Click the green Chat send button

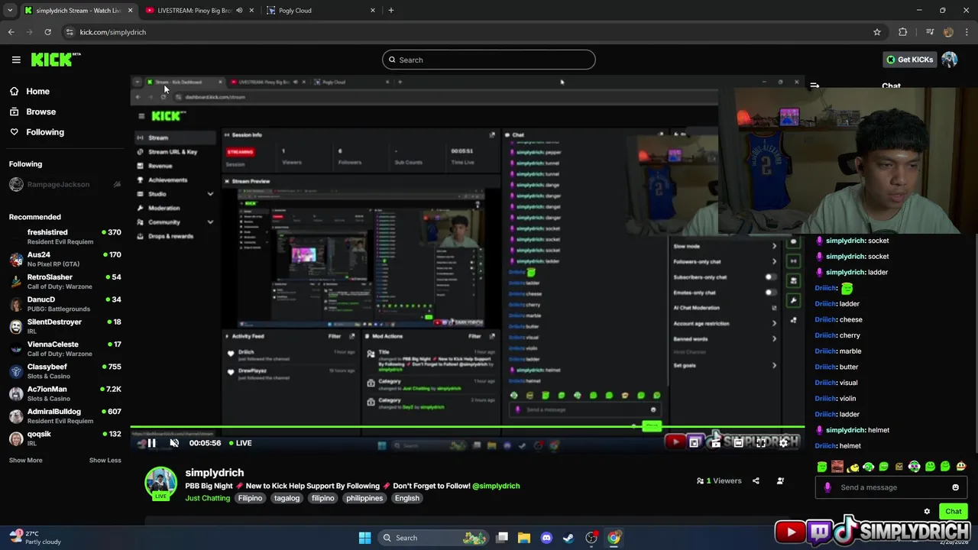click(x=954, y=512)
